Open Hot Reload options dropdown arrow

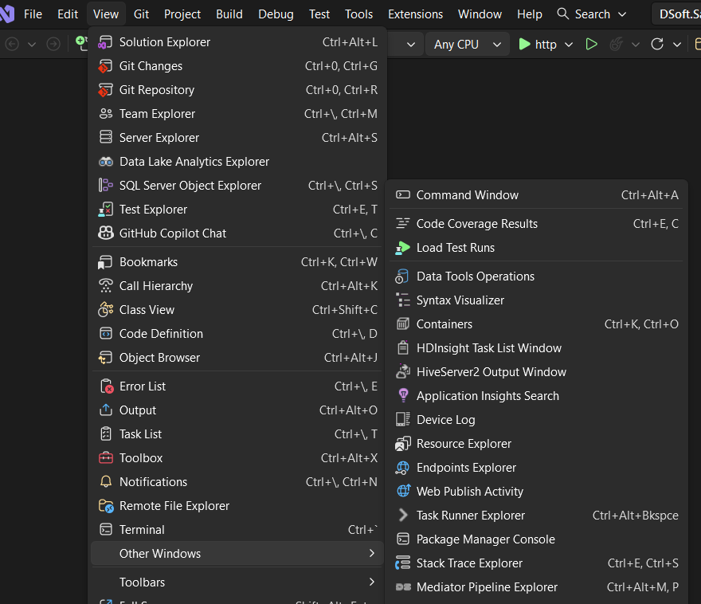(636, 45)
